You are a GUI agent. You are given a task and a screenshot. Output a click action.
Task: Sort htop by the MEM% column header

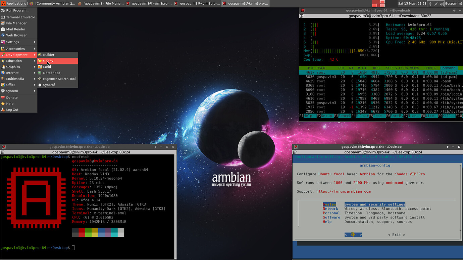(x=415, y=68)
